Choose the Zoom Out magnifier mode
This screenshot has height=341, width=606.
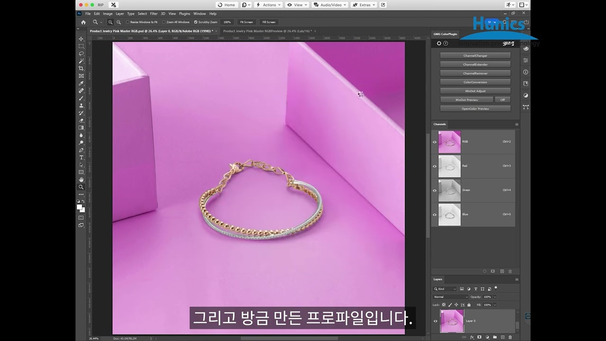point(118,22)
